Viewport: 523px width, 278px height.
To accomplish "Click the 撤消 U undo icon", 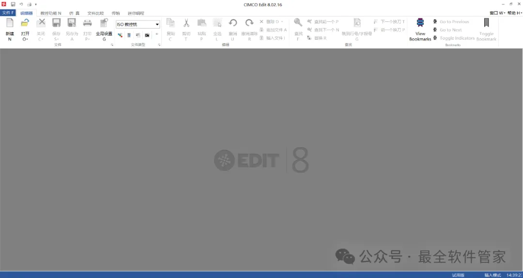I will point(233,23).
